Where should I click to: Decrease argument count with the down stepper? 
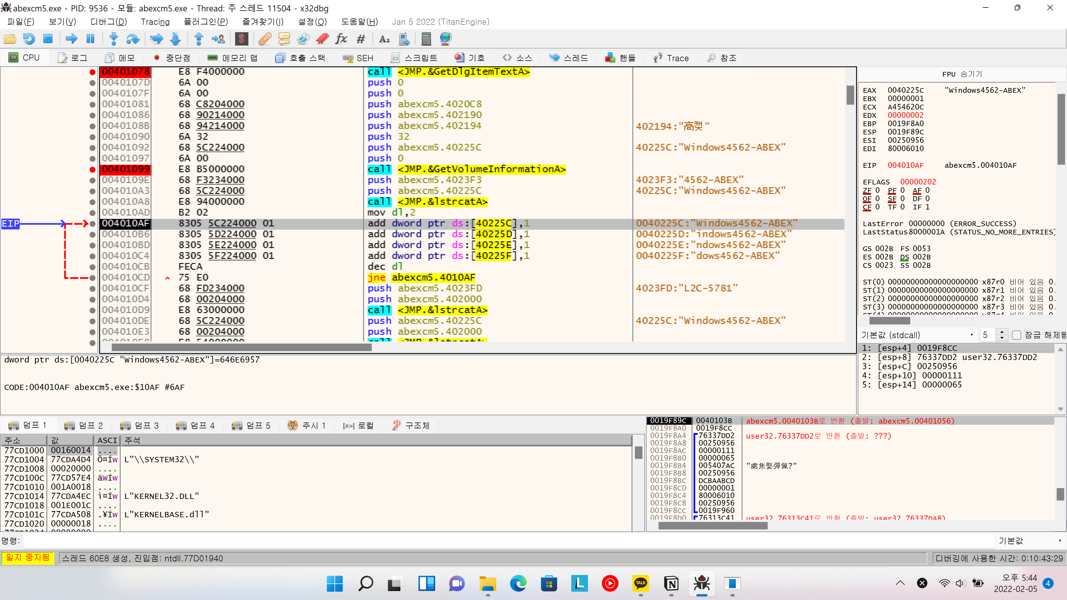(x=1001, y=338)
